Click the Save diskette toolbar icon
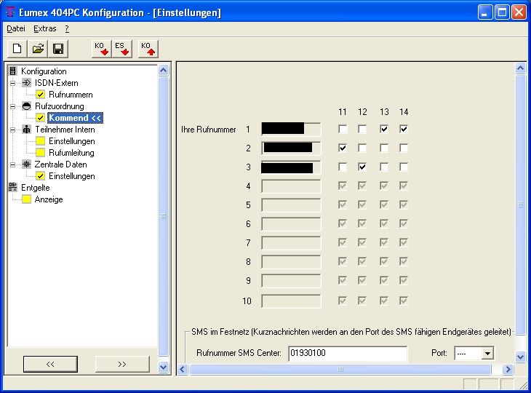The width and height of the screenshot is (531, 393). (x=58, y=49)
